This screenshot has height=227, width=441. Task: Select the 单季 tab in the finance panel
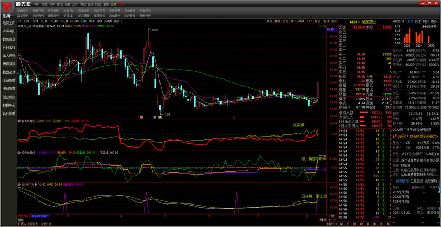(x=410, y=21)
